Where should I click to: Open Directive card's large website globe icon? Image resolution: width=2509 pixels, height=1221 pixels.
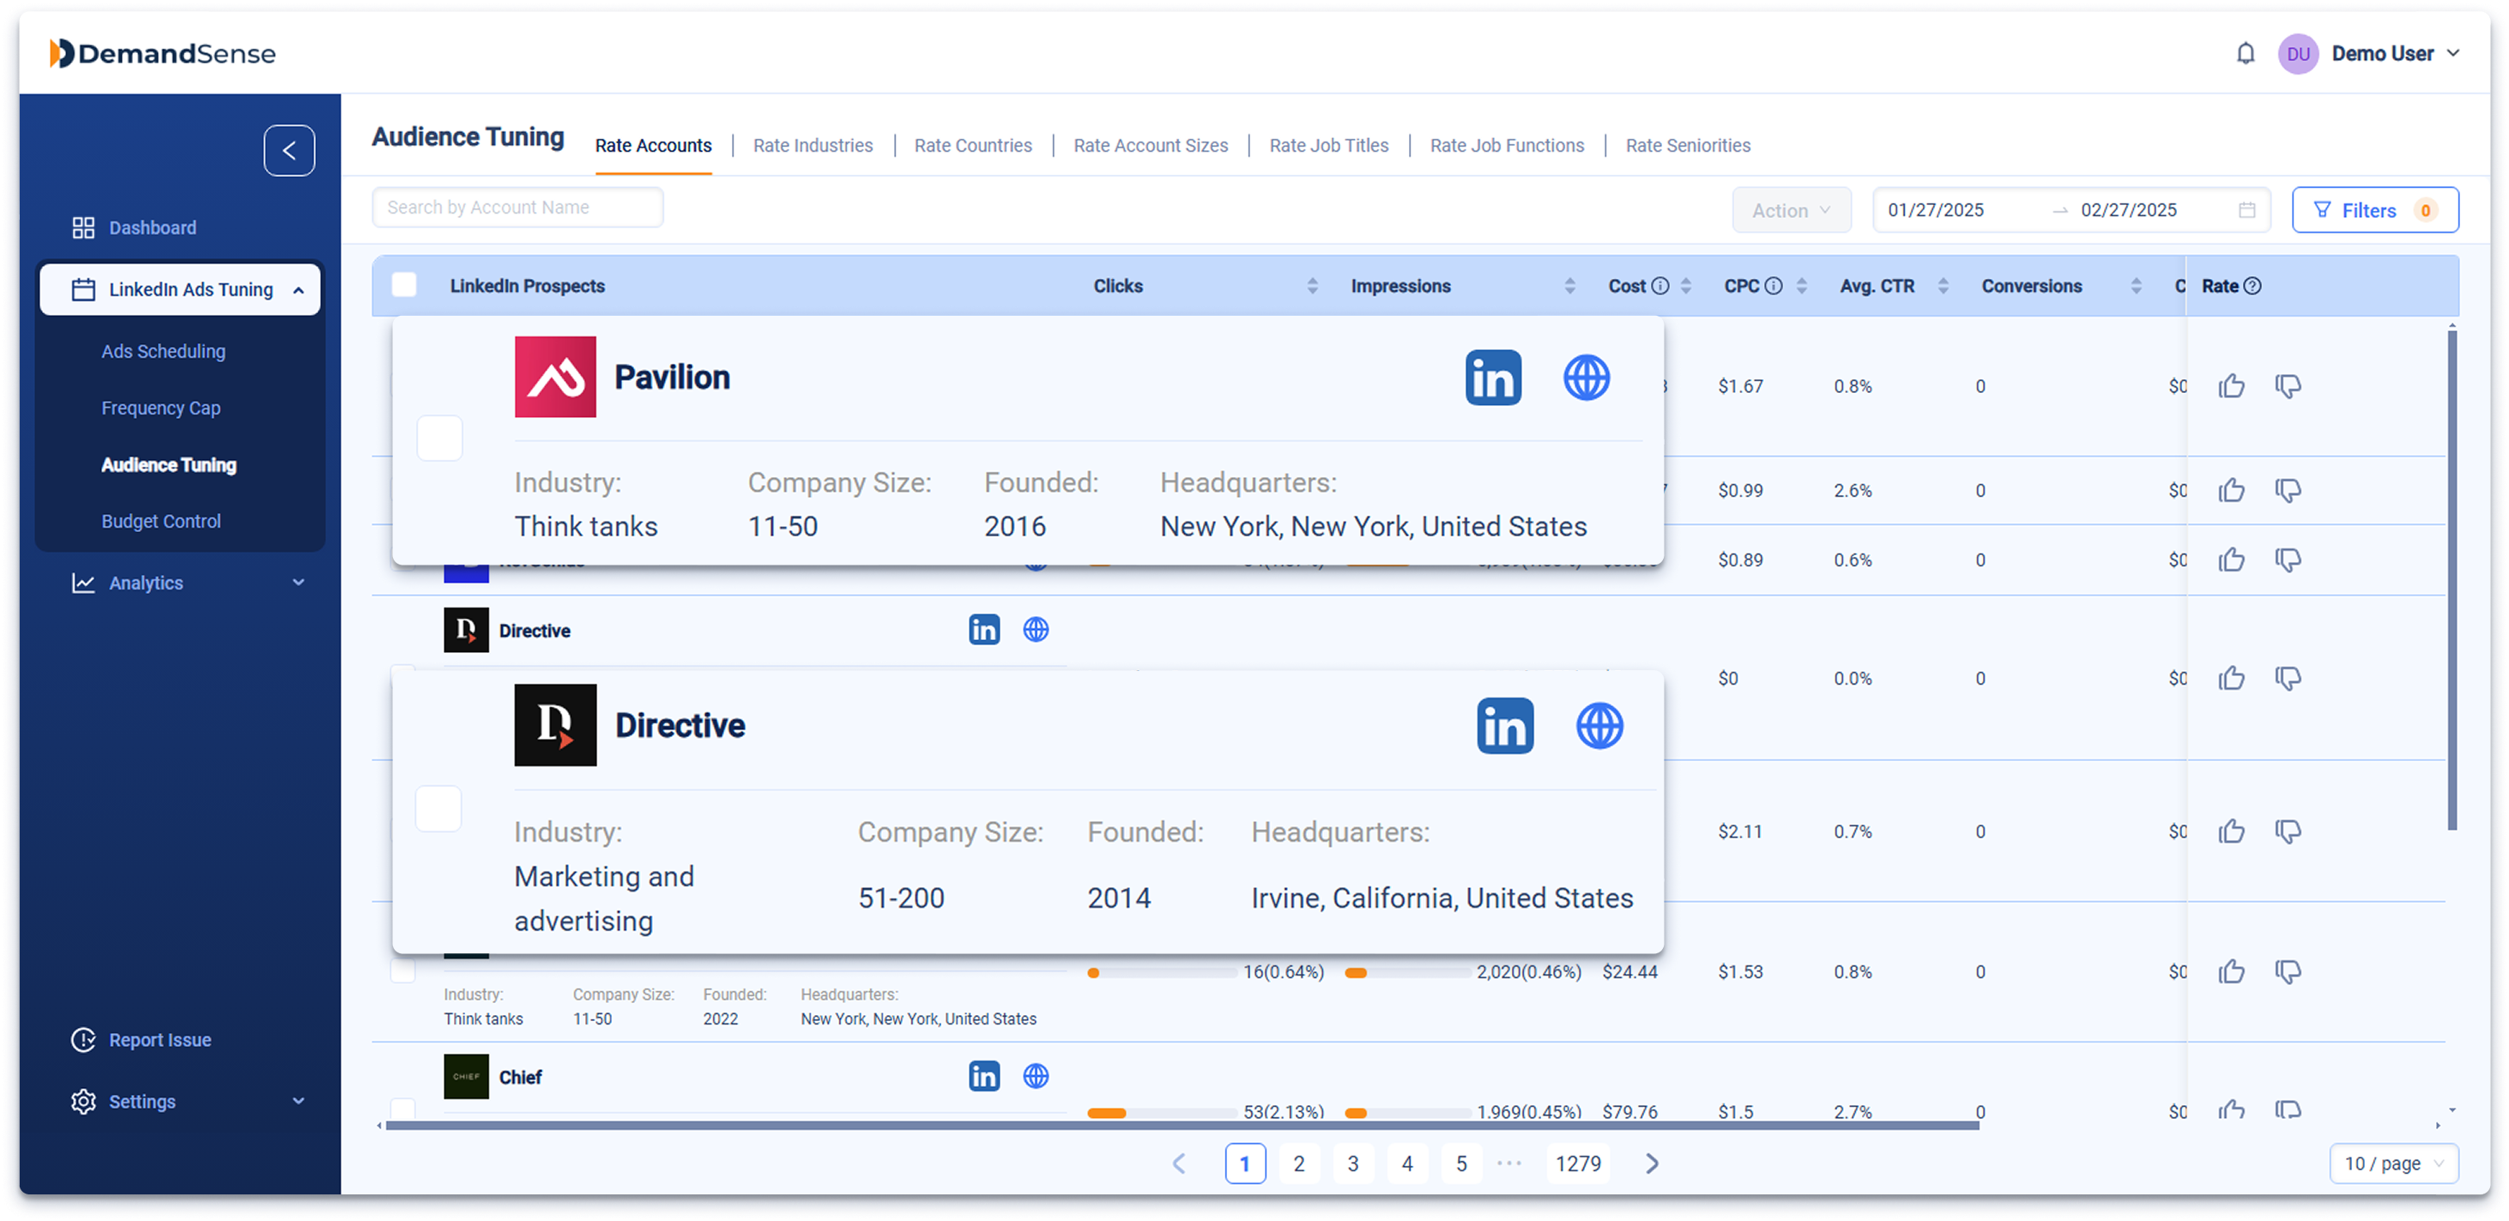point(1599,727)
